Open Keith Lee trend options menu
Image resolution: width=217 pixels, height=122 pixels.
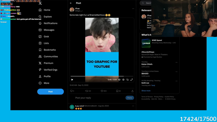tap(176, 81)
